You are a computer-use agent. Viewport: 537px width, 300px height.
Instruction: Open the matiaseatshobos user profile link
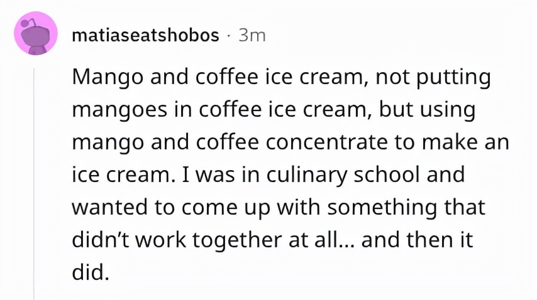tap(145, 36)
